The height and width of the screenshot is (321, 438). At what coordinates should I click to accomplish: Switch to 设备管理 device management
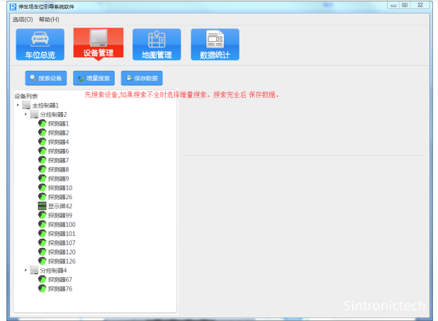click(98, 44)
